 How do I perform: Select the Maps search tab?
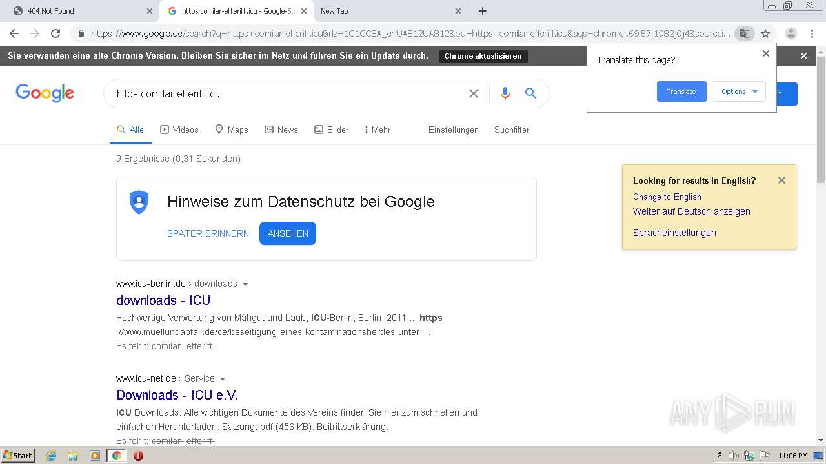[x=232, y=130]
